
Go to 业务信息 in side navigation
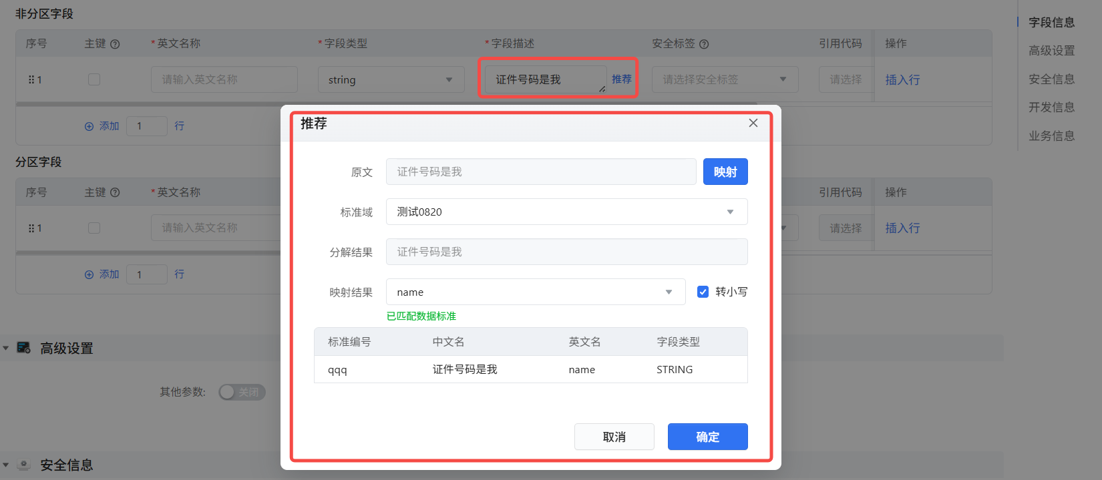(x=1052, y=136)
